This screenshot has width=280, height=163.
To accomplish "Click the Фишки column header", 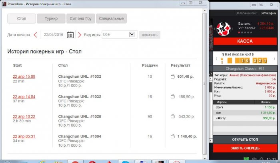I will tap(266, 102).
